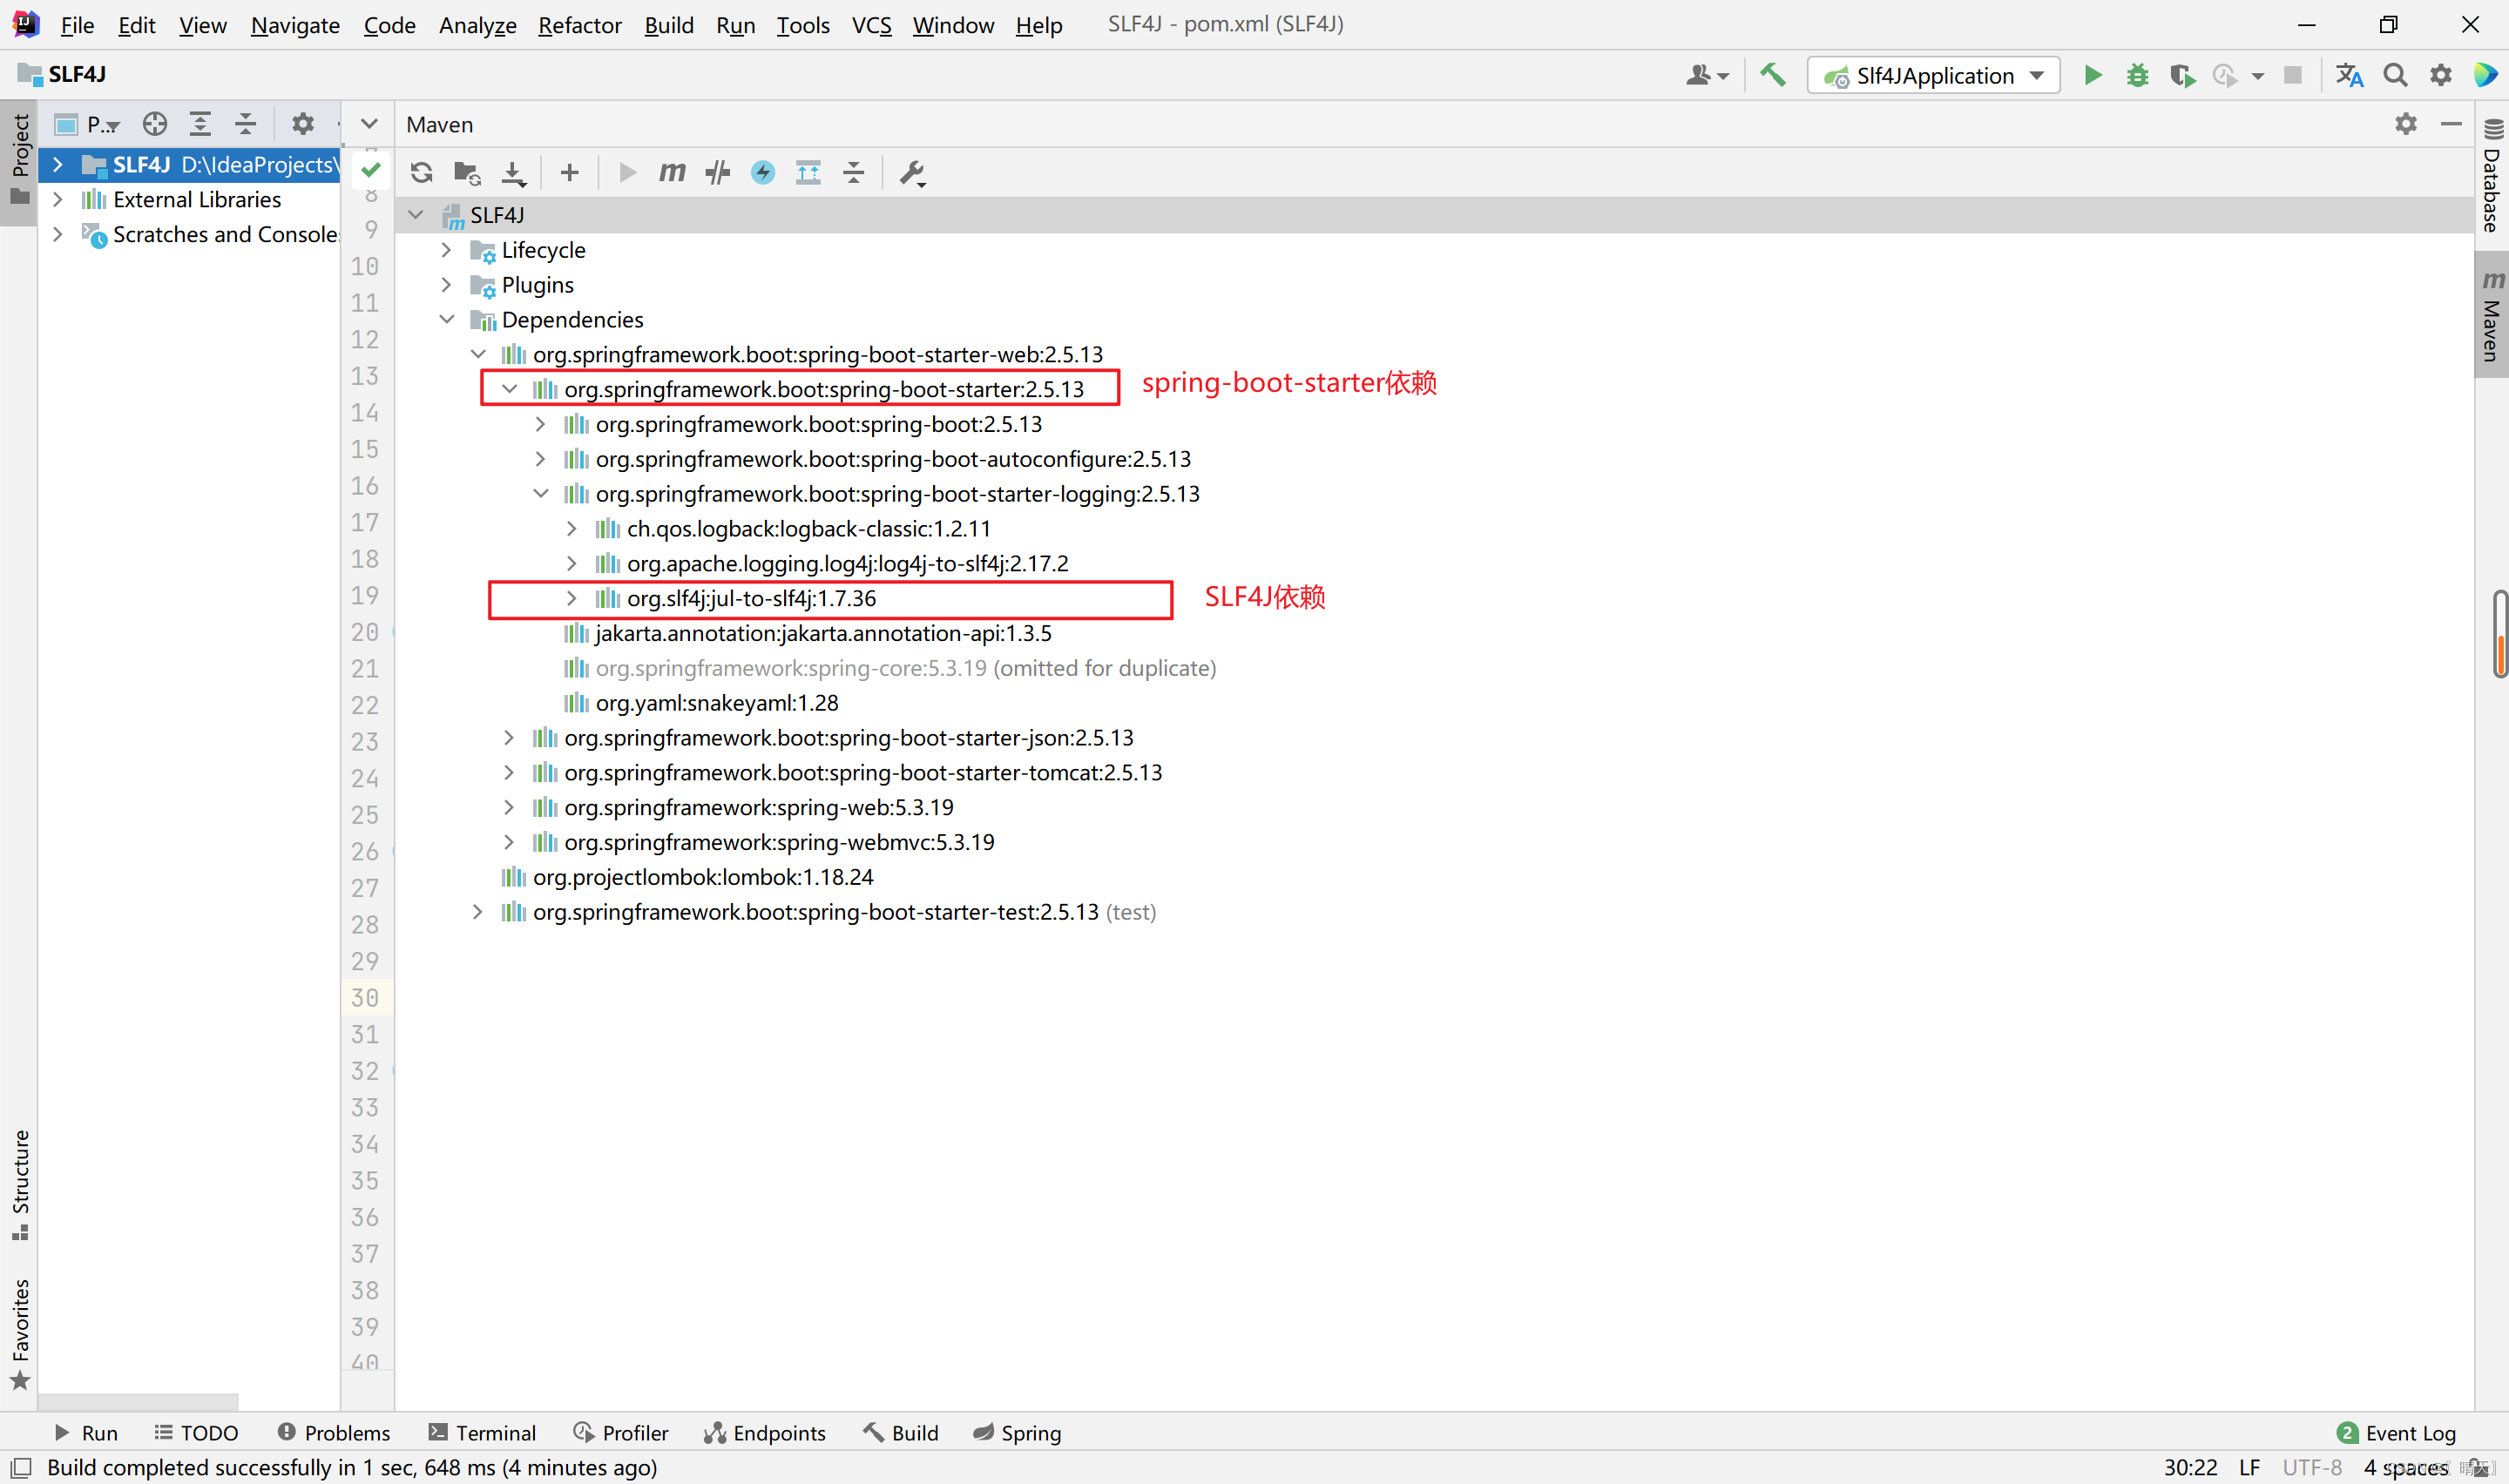The image size is (2509, 1484).
Task: Toggle the Project side tab
Action: (20, 160)
